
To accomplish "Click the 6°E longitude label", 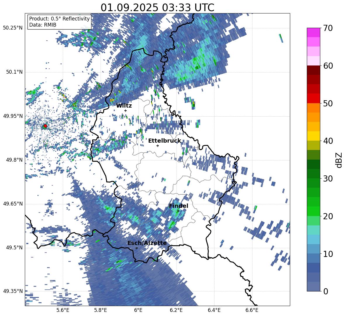I will click(x=138, y=310).
